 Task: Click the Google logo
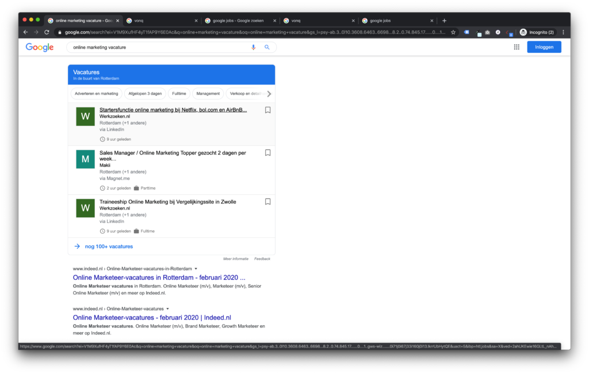tap(40, 47)
